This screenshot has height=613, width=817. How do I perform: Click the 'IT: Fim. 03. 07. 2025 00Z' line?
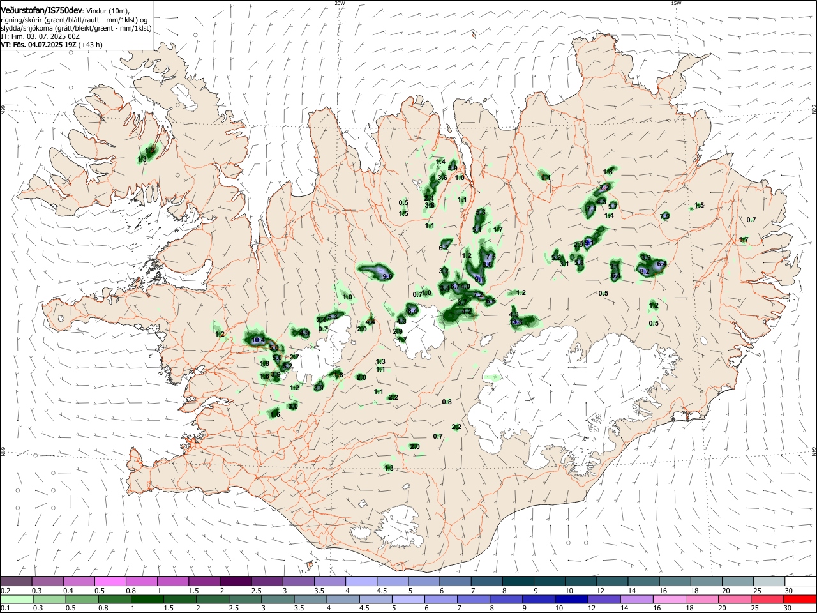tap(40, 36)
